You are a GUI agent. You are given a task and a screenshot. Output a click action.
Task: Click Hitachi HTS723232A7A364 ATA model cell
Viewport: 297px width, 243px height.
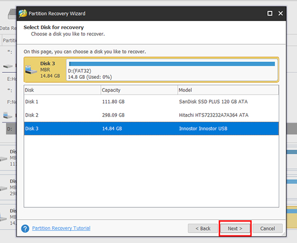(214, 115)
